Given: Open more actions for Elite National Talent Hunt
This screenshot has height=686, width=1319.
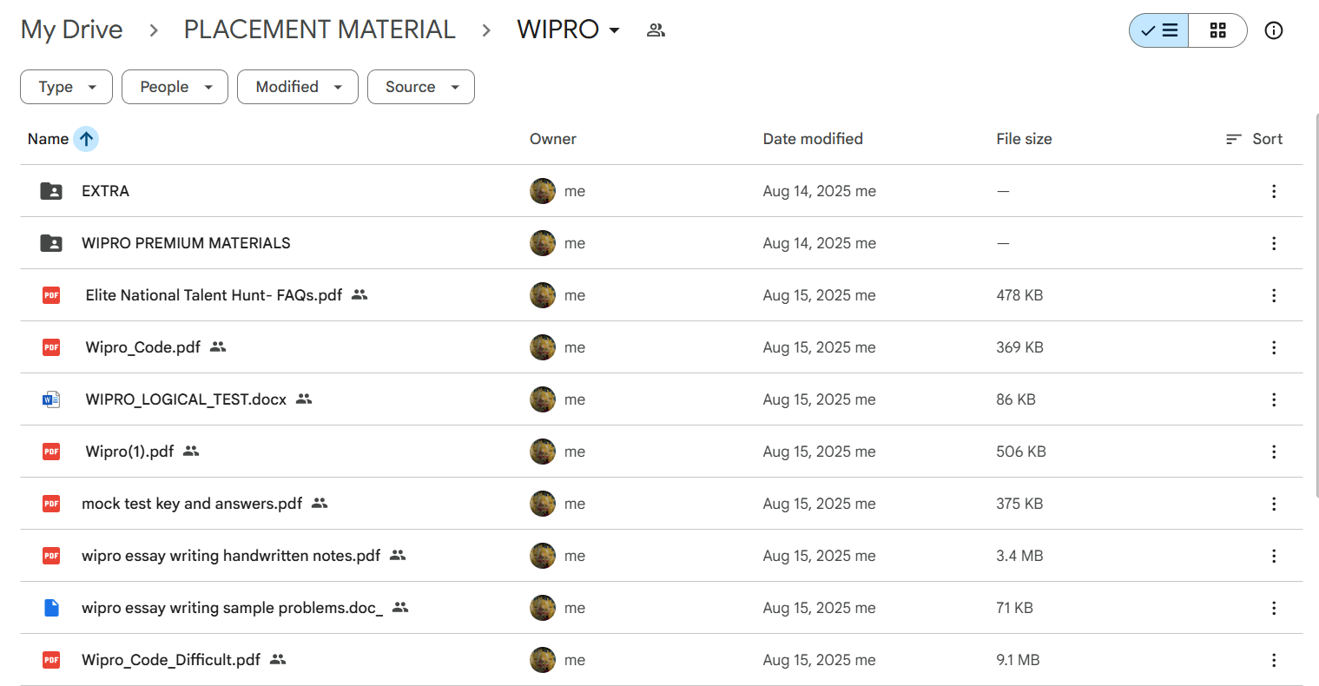Looking at the screenshot, I should [x=1274, y=295].
